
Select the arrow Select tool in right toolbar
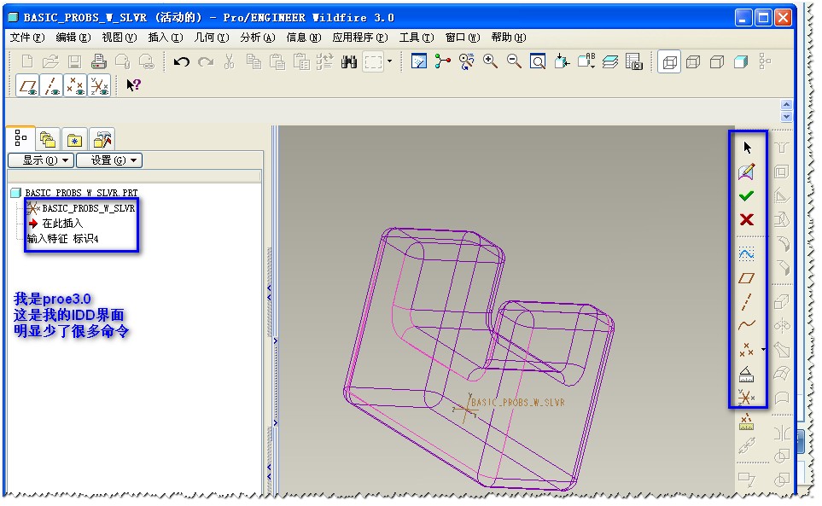(x=747, y=147)
